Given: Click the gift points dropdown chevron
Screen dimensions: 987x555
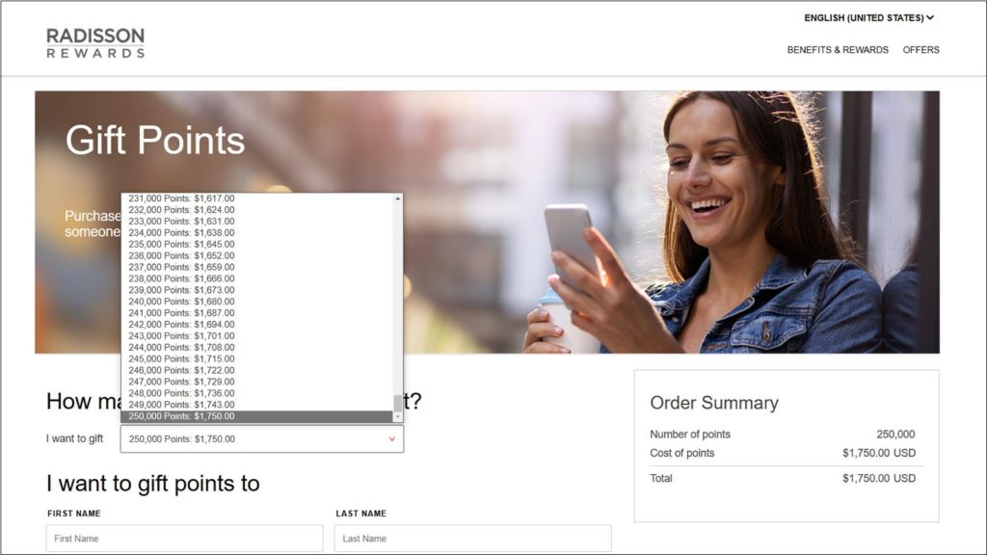Looking at the screenshot, I should click(x=391, y=438).
